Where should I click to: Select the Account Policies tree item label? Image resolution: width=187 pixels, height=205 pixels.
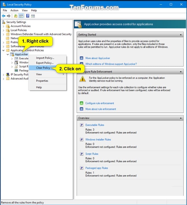point(21,26)
